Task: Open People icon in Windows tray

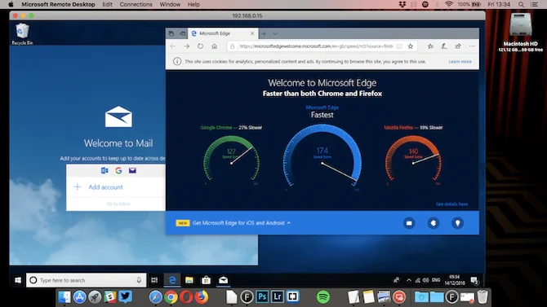Action: tap(397, 280)
